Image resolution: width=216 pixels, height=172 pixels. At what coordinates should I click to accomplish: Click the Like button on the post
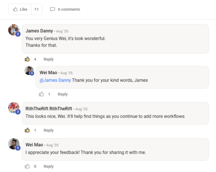click(20, 9)
